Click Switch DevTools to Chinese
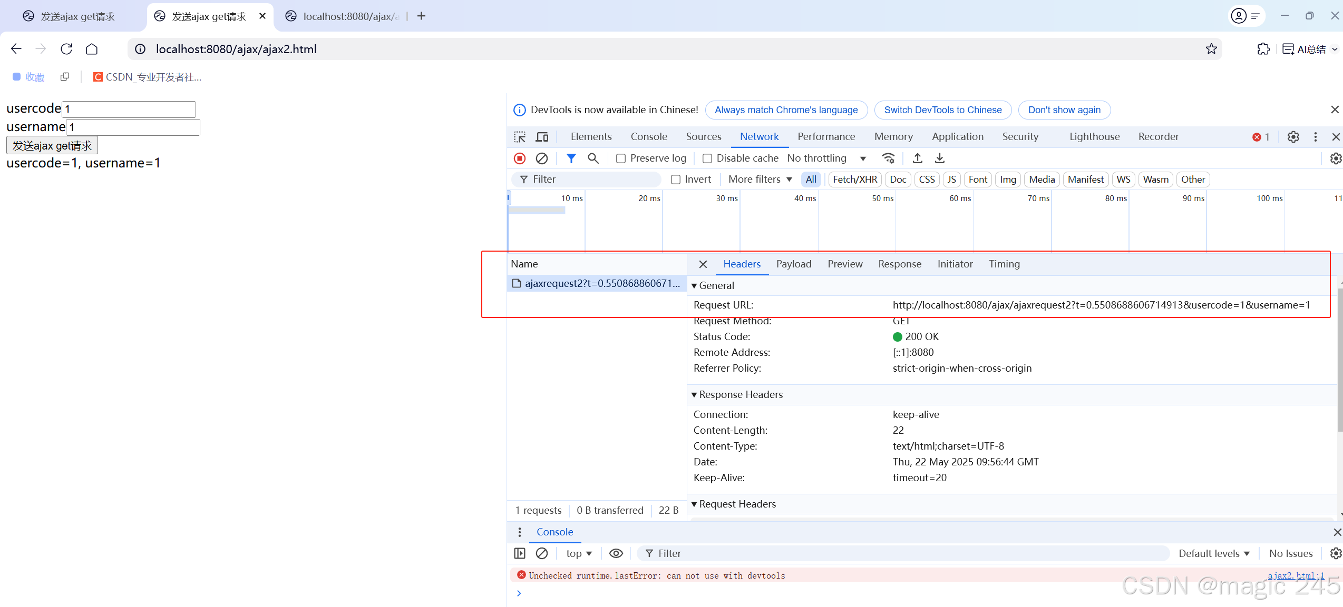 (942, 110)
